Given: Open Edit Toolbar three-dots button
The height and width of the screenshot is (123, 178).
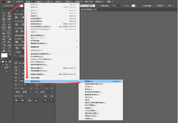Looking at the screenshot, I should click(6, 72).
